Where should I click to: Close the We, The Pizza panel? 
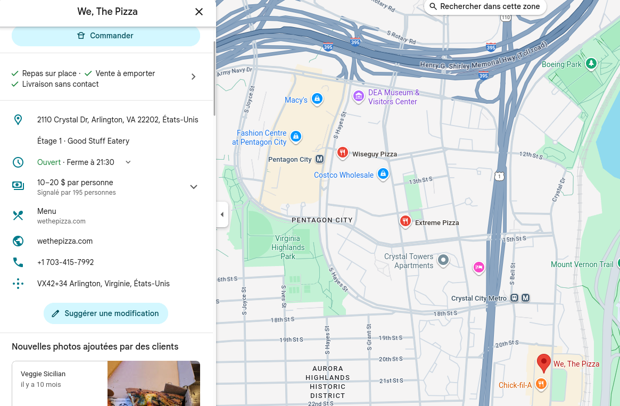click(x=199, y=12)
